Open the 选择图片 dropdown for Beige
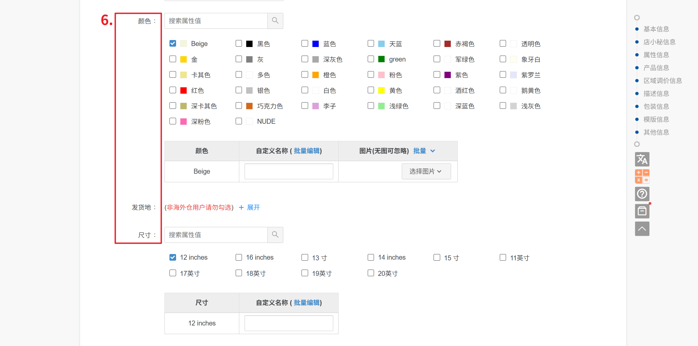The height and width of the screenshot is (346, 698). [426, 171]
